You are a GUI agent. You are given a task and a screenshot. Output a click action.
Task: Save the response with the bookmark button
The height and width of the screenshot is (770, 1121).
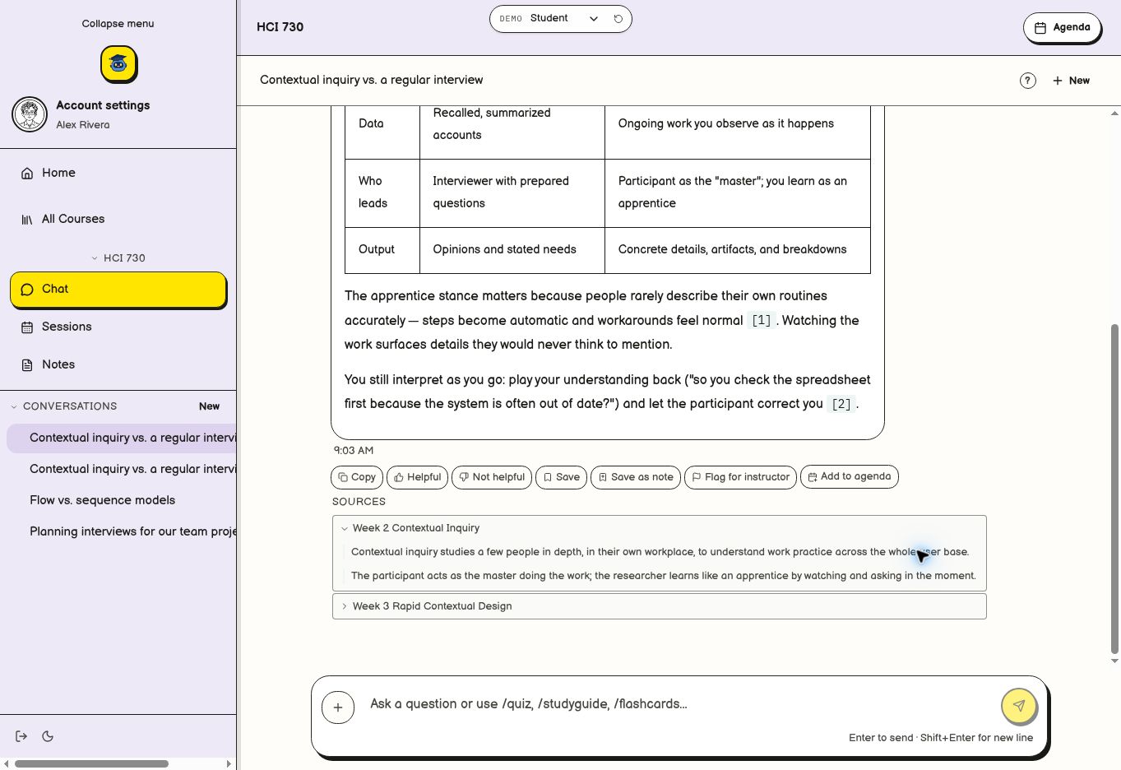click(561, 477)
